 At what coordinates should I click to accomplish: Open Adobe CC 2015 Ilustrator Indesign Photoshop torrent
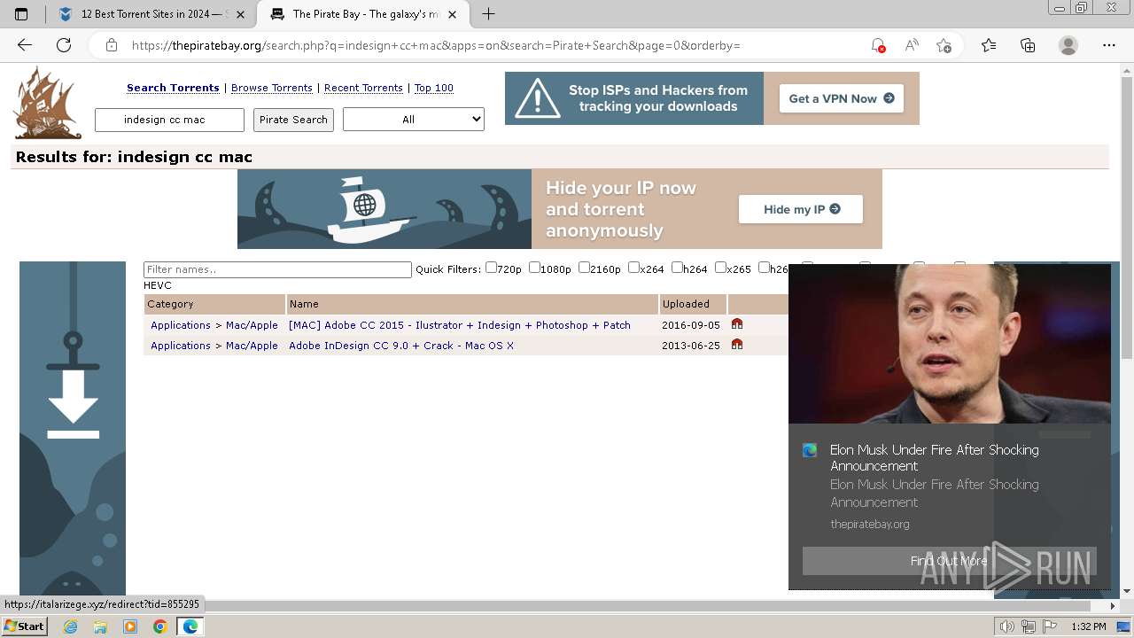pyautogui.click(x=460, y=325)
